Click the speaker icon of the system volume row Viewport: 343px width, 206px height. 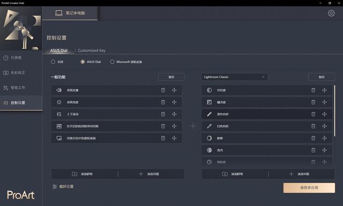coord(59,90)
